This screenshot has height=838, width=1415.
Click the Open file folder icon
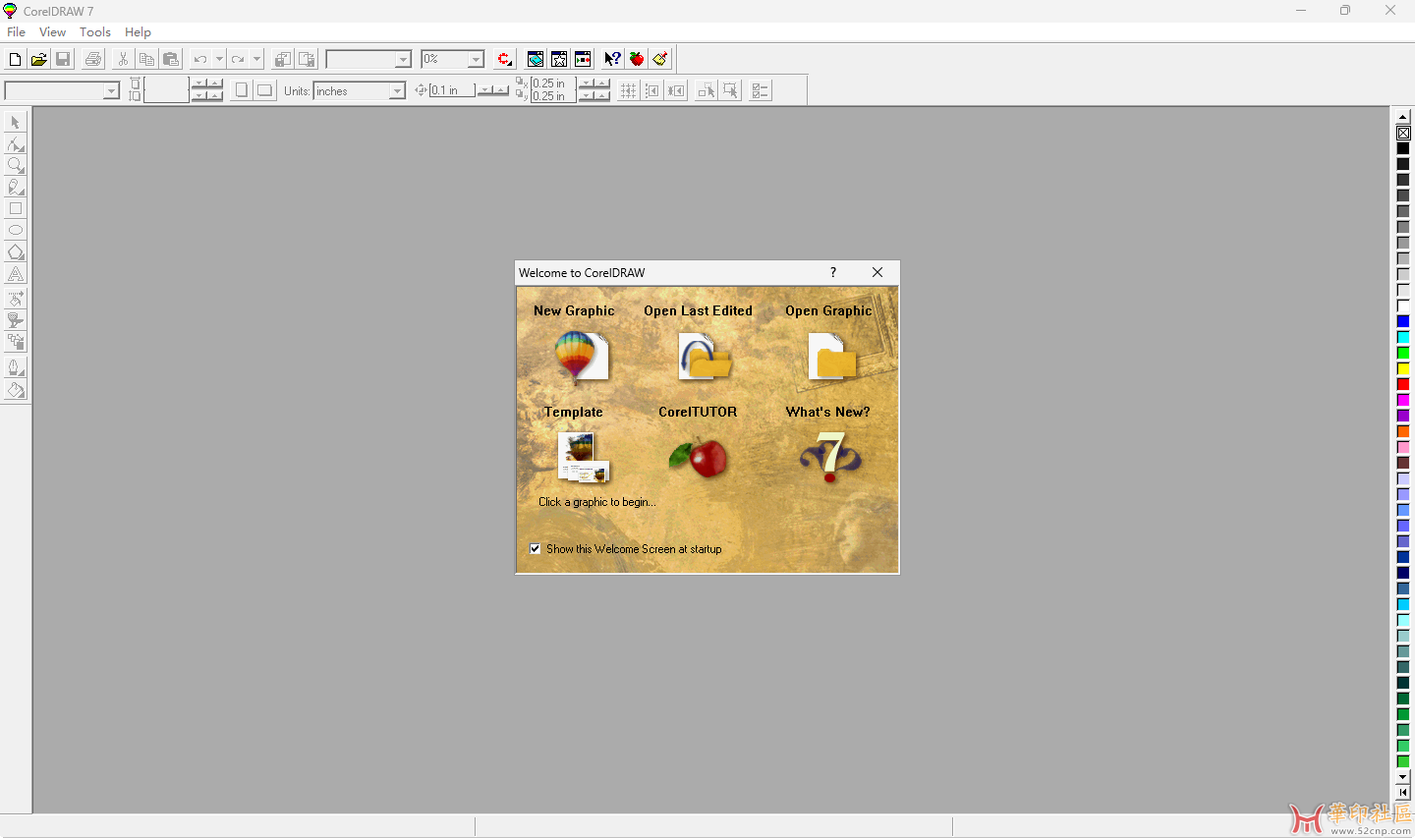[38, 59]
